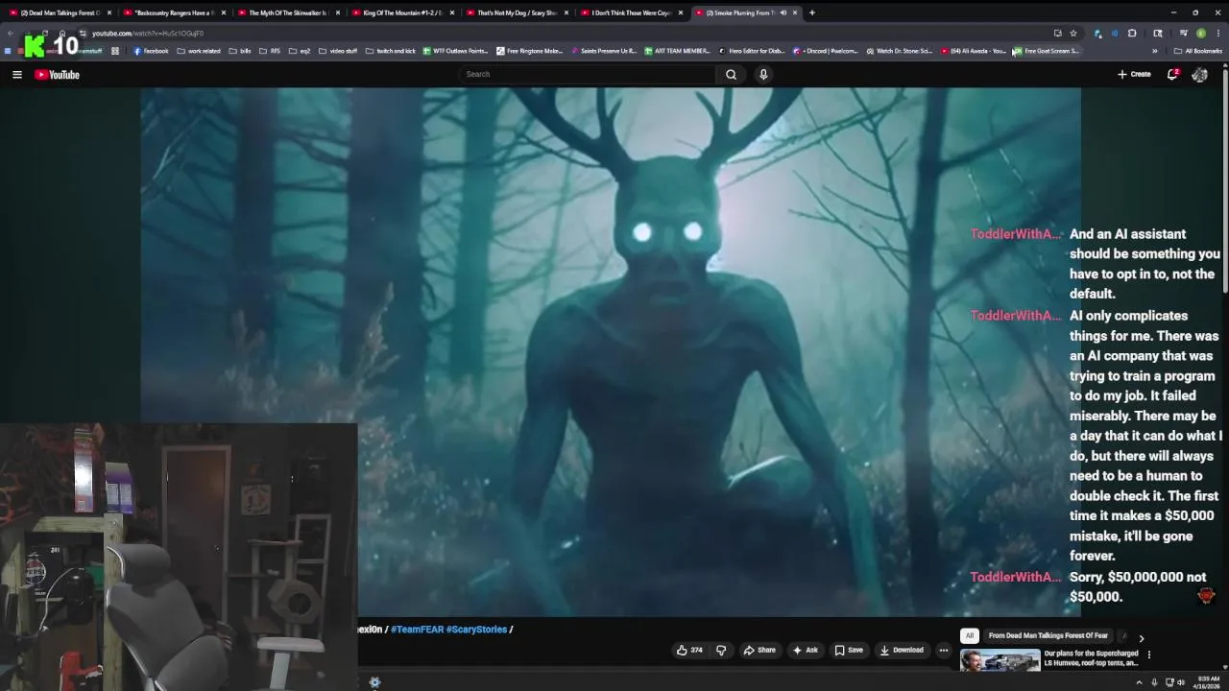Open the 'video stuff' bookmarks folder

(x=337, y=51)
